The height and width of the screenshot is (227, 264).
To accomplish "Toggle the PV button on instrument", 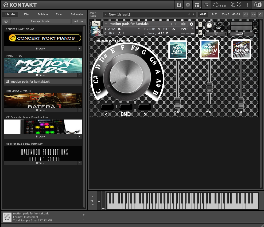I will (x=256, y=33).
